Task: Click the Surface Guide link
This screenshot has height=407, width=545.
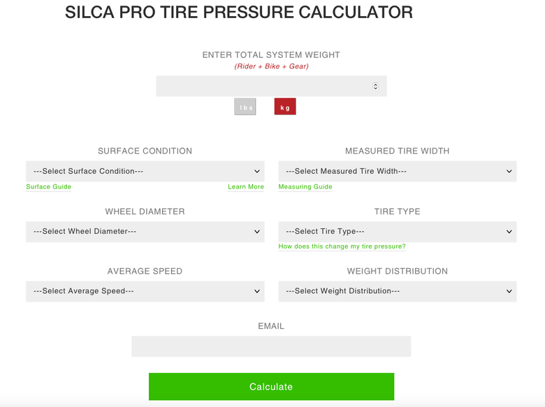Action: [x=49, y=187]
